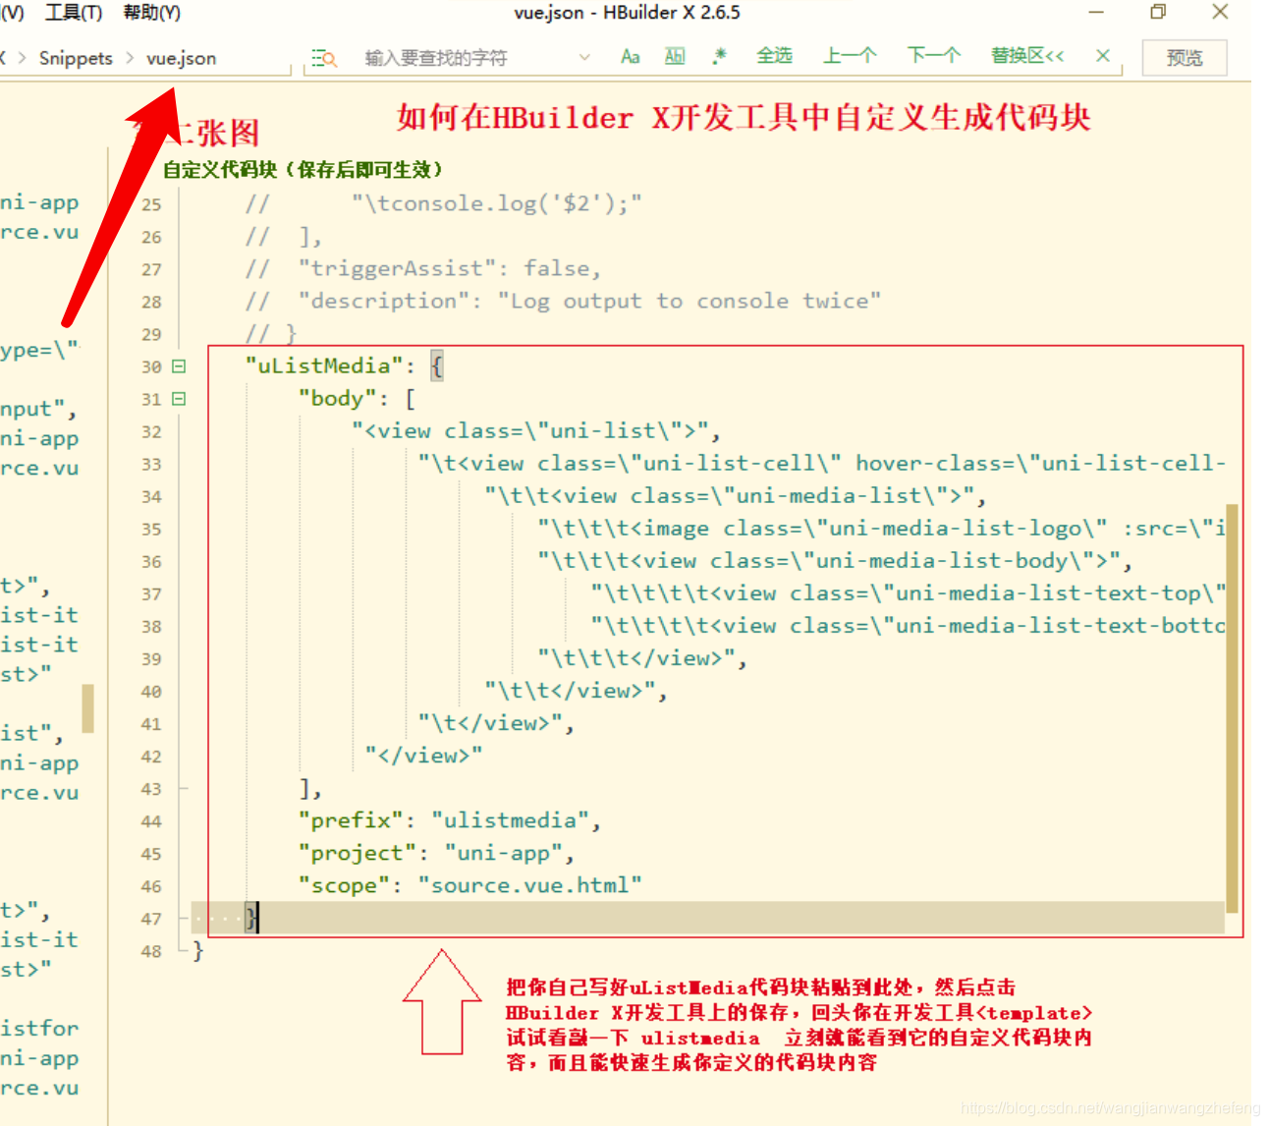The image size is (1269, 1126).
Task: Click line number 44 in the gutter
Action: coord(150,821)
